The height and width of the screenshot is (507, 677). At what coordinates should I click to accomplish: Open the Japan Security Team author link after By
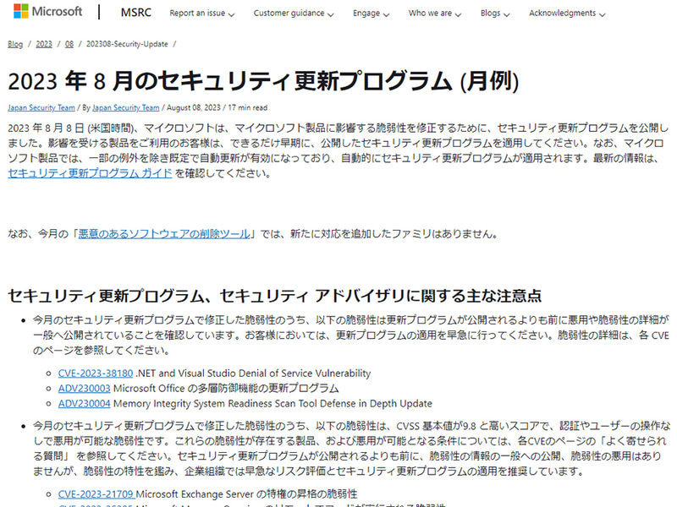click(x=125, y=108)
